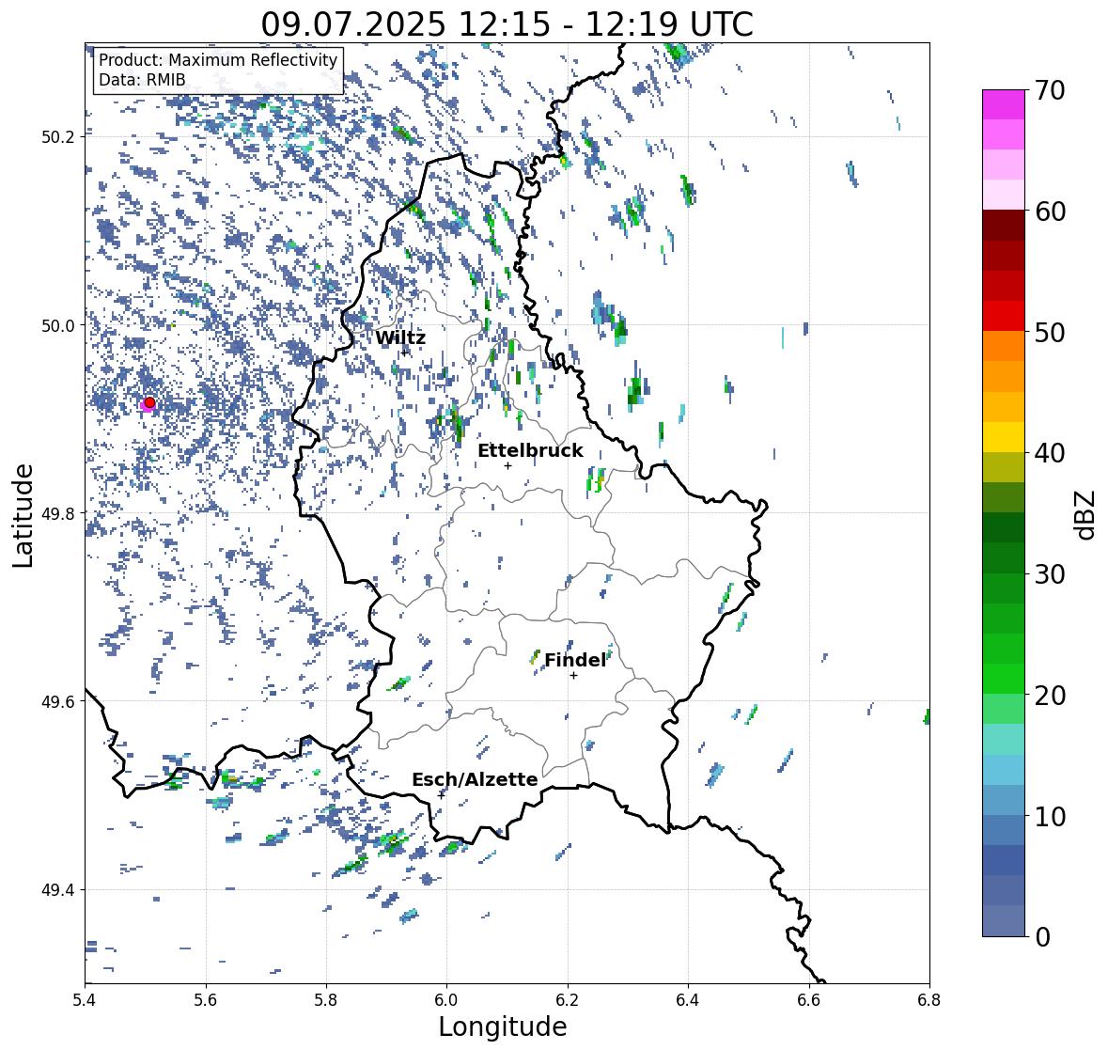The image size is (1108, 1050).
Task: Click the 10 tick on the colorbar
Action: pos(1050,816)
